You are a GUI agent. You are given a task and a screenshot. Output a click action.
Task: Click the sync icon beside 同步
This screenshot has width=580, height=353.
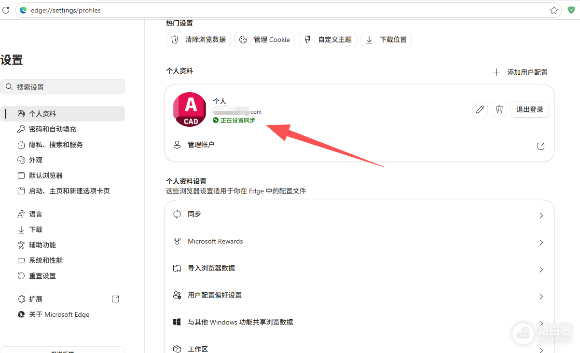177,214
